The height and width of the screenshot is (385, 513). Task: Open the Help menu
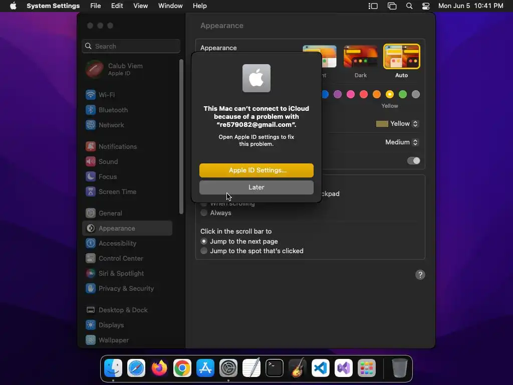pos(199,6)
